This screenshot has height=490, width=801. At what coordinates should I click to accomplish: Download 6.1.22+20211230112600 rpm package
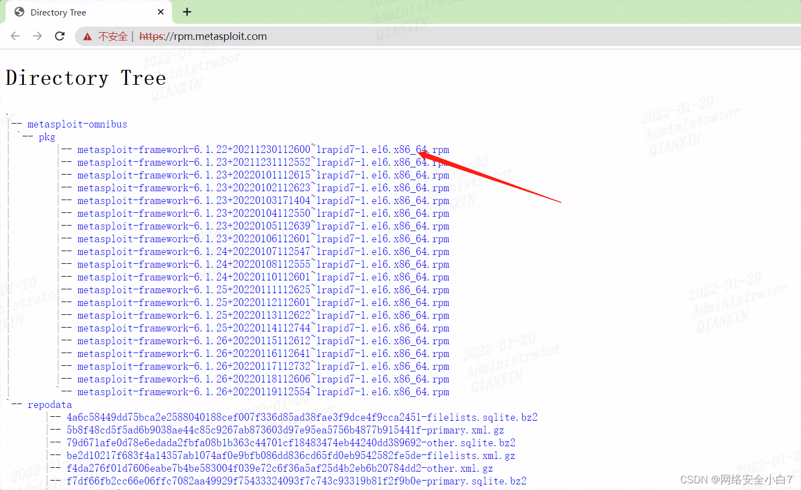click(x=263, y=150)
